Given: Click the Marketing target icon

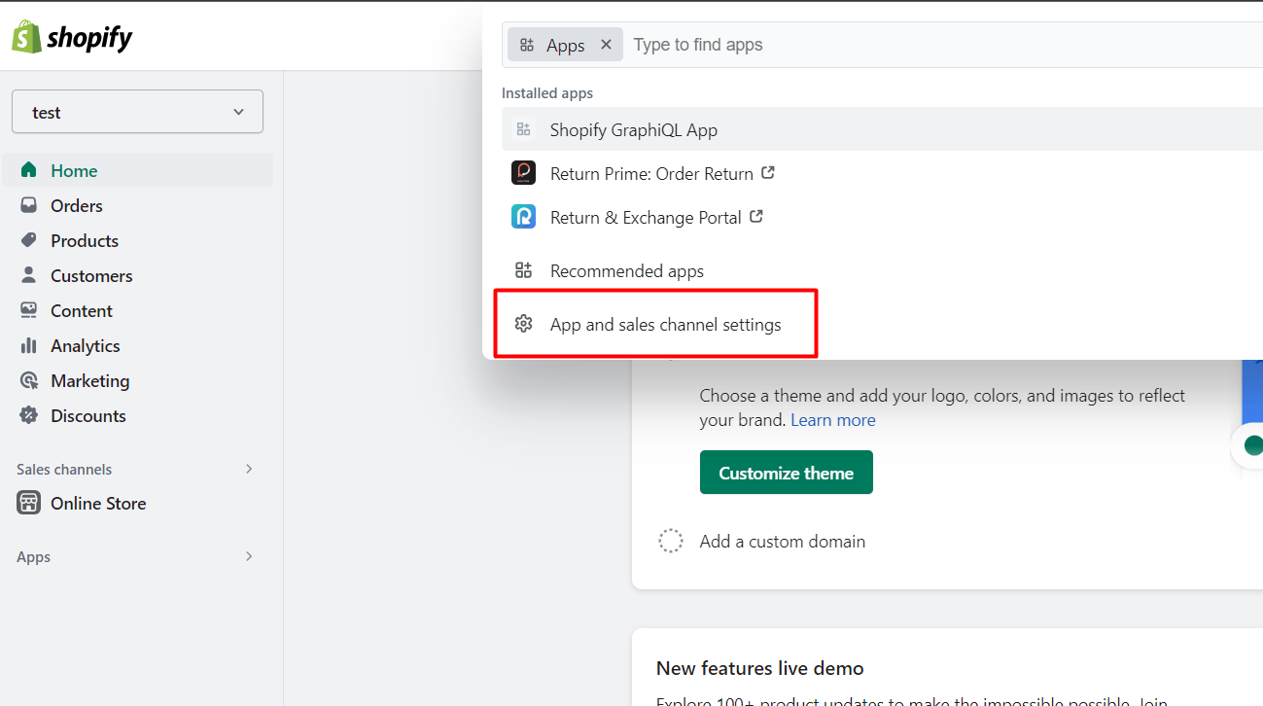Looking at the screenshot, I should [29, 380].
